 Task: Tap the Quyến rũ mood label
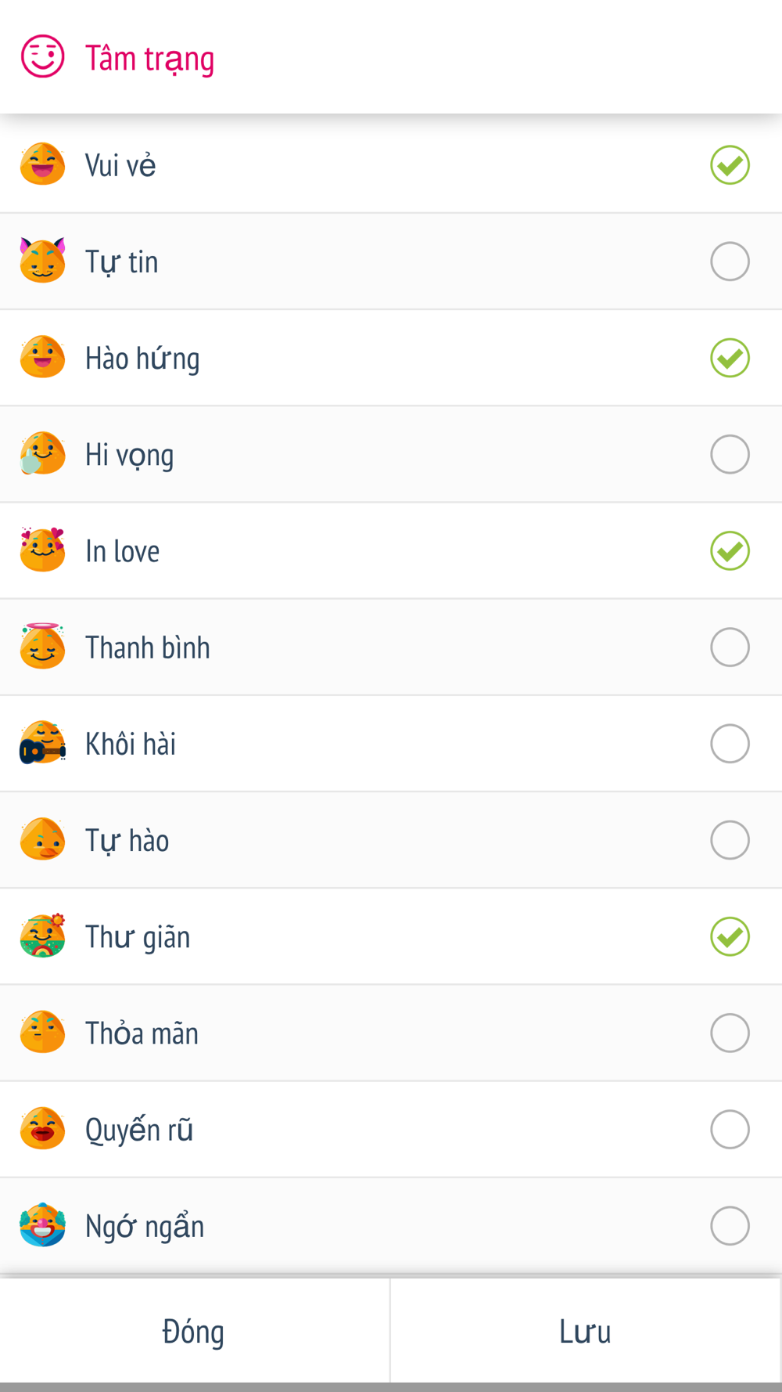(139, 1130)
